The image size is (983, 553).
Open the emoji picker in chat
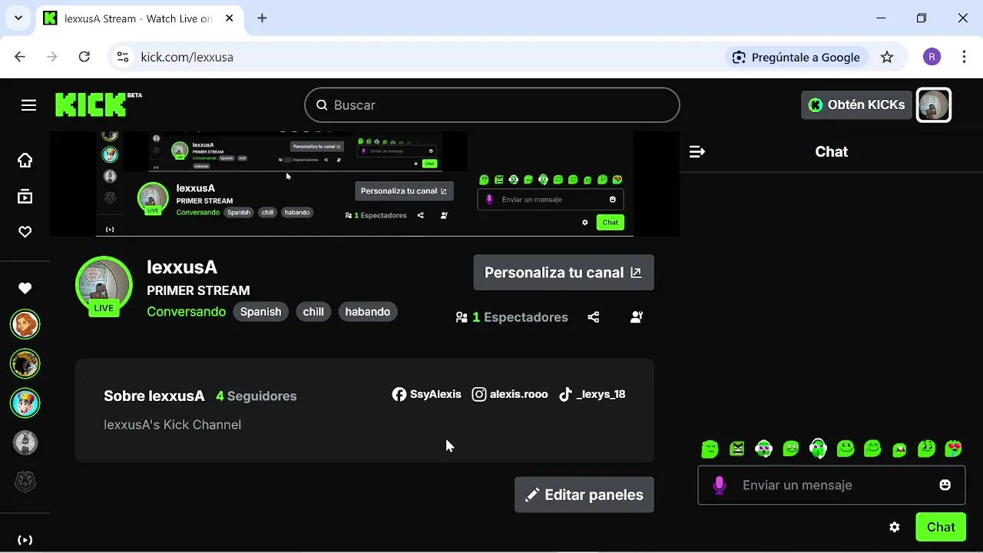pyautogui.click(x=945, y=485)
